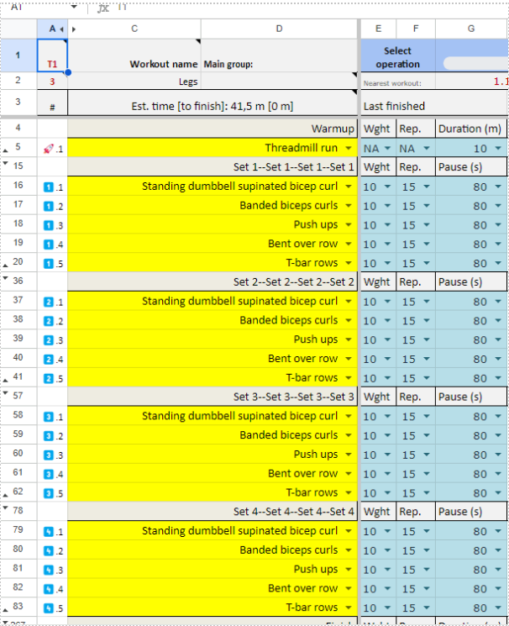Viewport: 509px width, 626px height.
Task: Open Set 1 Push ups exercise dropdown arrow
Action: (x=349, y=225)
